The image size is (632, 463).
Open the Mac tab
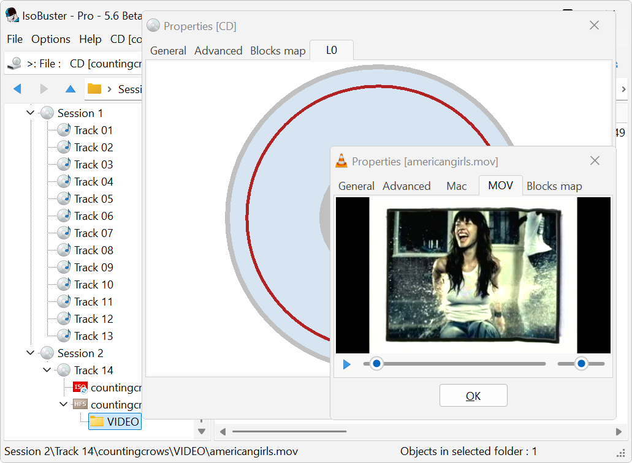[457, 186]
